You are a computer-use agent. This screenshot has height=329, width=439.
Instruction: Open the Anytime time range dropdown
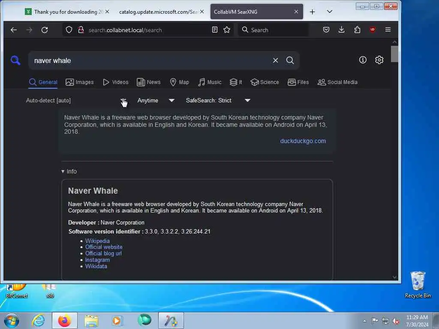156,100
